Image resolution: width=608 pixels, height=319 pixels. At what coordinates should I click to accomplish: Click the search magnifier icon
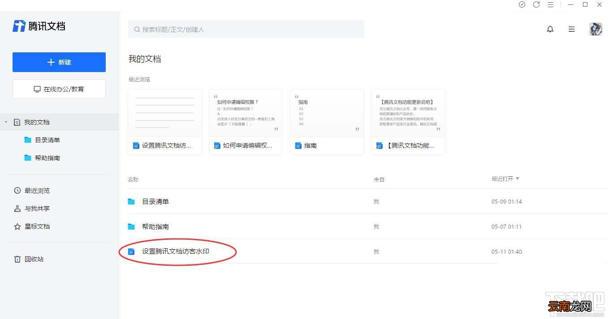point(137,30)
